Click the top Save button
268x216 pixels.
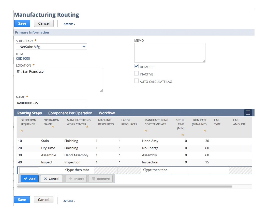[x=22, y=23]
